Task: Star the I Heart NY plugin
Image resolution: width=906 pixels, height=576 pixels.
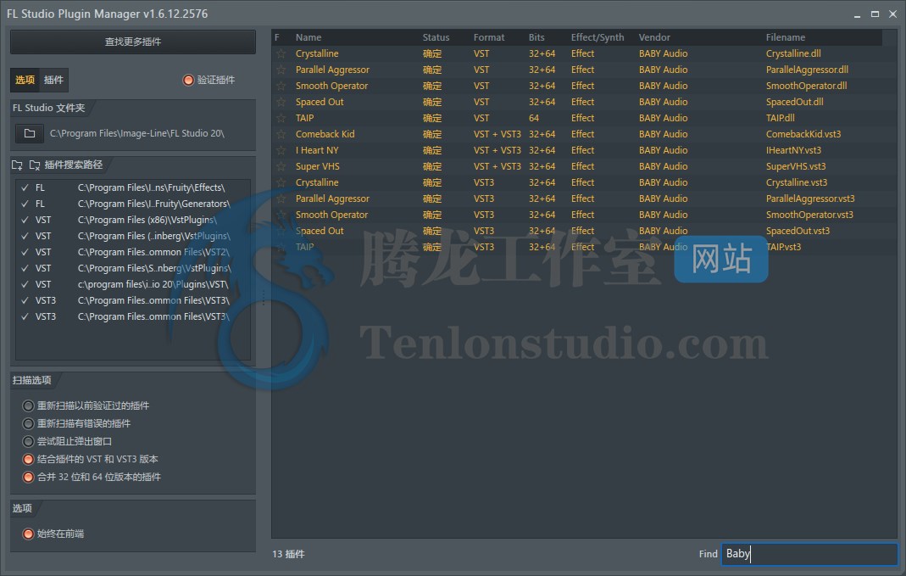Action: (x=281, y=151)
